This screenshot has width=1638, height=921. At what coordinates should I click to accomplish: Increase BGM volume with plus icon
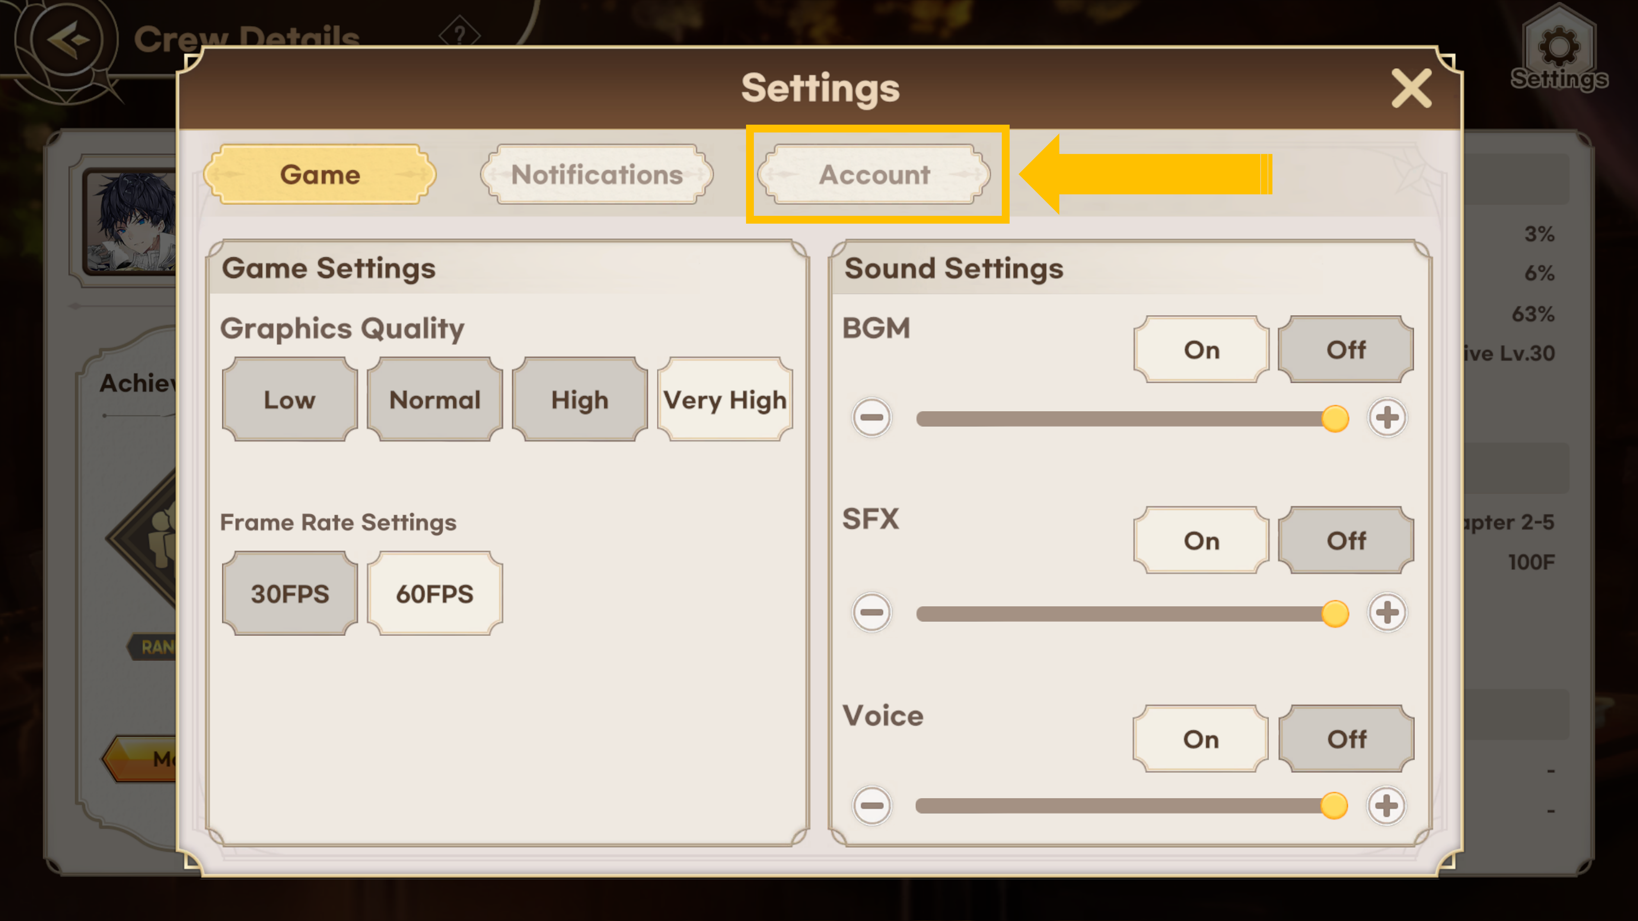tap(1387, 418)
